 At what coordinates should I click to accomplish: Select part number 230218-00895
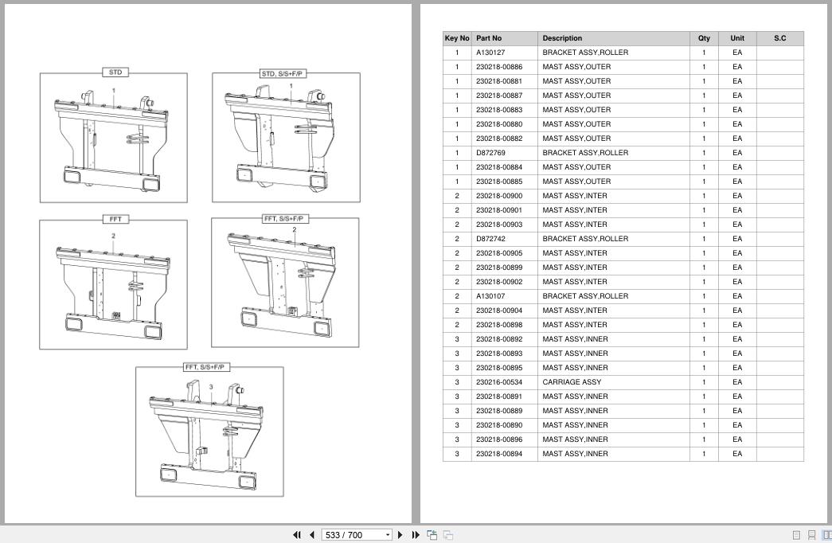(498, 368)
